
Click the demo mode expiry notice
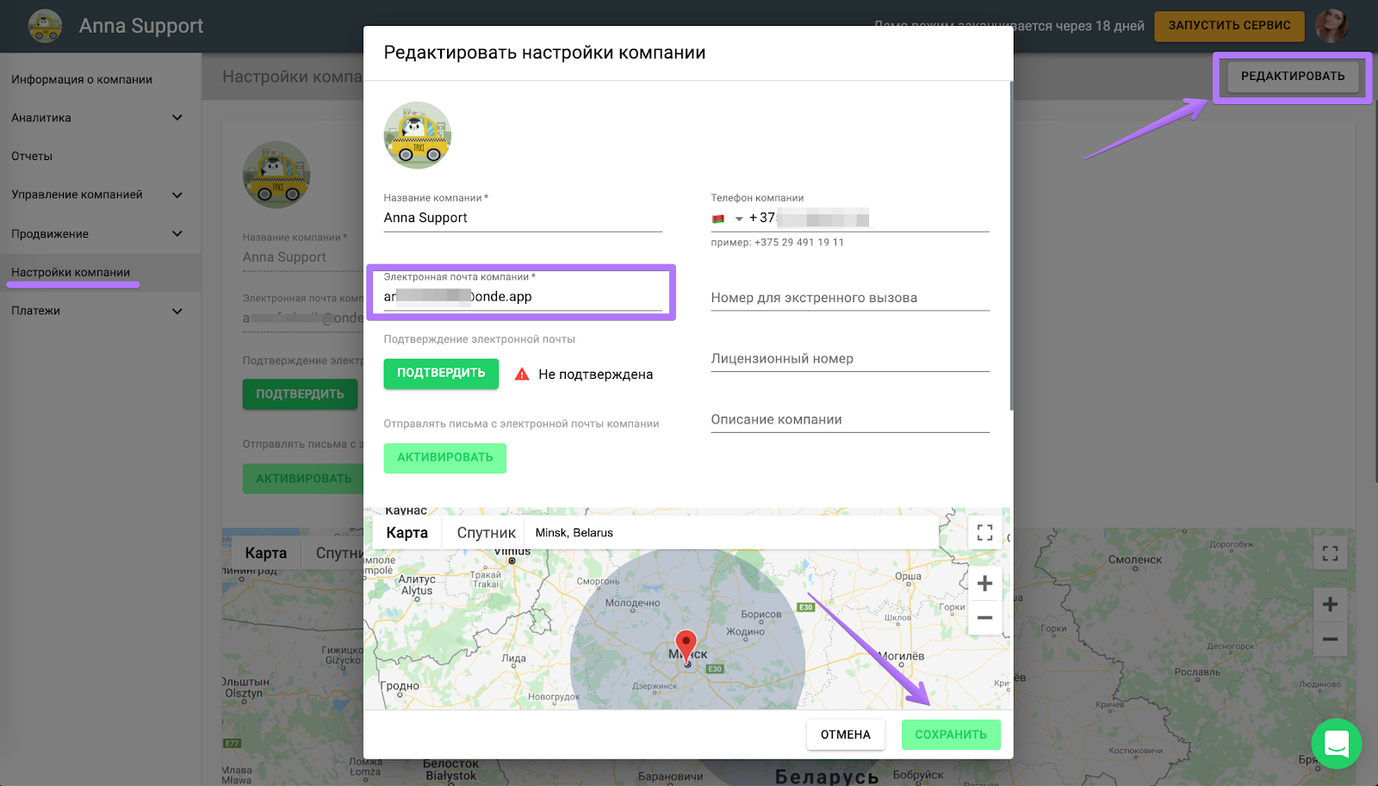[1009, 26]
